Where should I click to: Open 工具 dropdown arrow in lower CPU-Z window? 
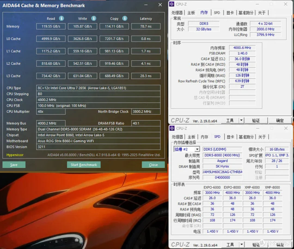coord(242,245)
